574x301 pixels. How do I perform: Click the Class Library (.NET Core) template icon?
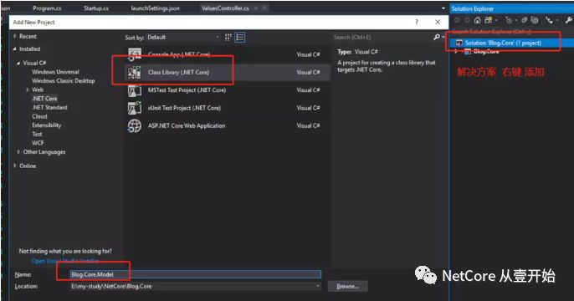[x=135, y=73]
